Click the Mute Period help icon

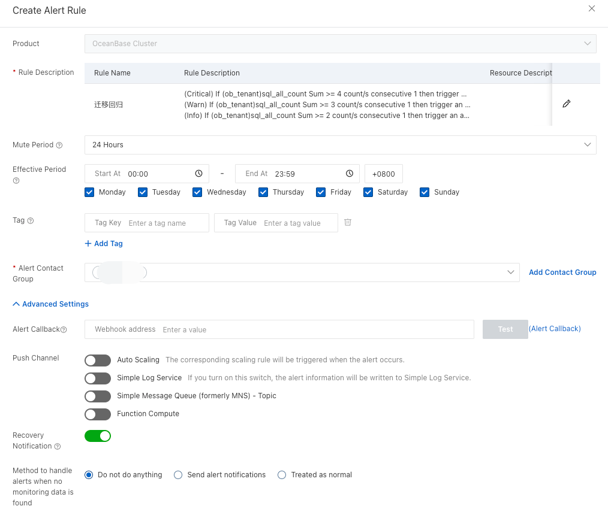pyautogui.click(x=59, y=146)
